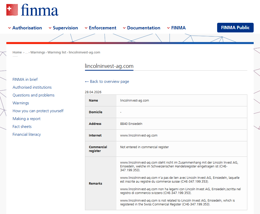Image resolution: width=260 pixels, height=214 pixels.
Task: Click the Remarks row label
Action: [96, 183]
